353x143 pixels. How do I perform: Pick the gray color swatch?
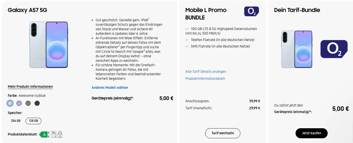pos(28,103)
